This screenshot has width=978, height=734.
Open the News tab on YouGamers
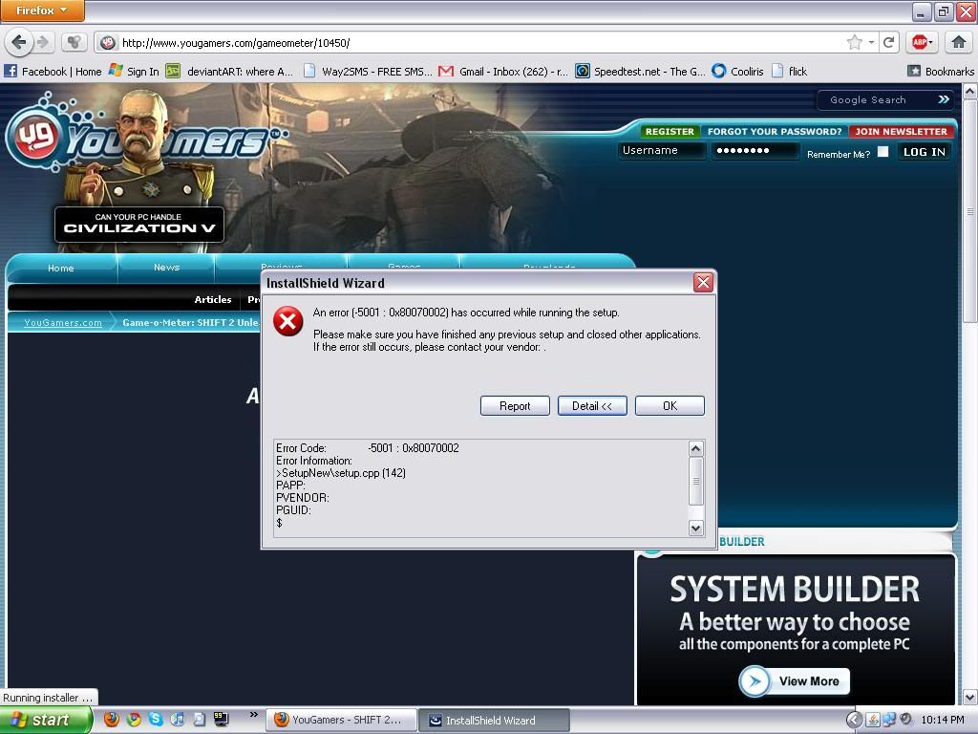pyautogui.click(x=166, y=268)
